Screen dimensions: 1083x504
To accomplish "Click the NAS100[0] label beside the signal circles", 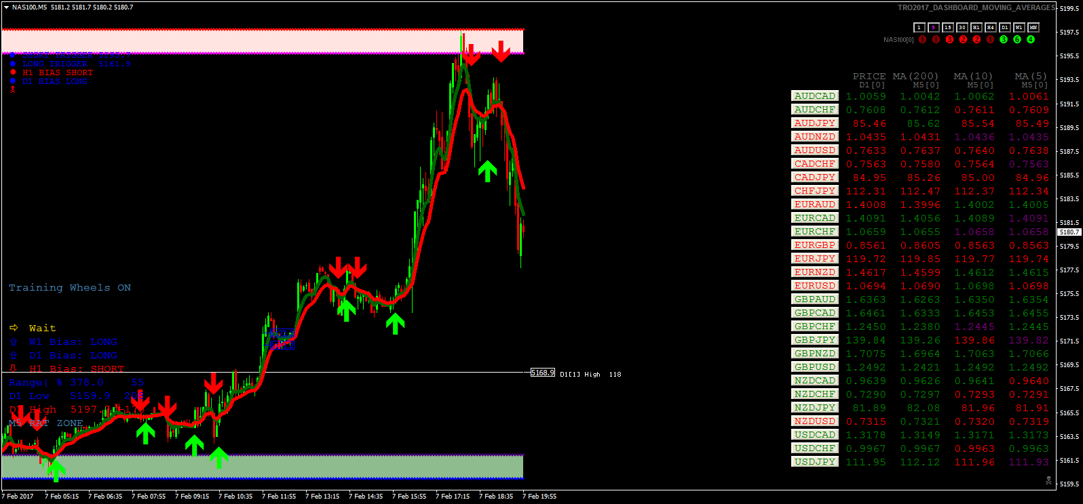I will coord(898,40).
